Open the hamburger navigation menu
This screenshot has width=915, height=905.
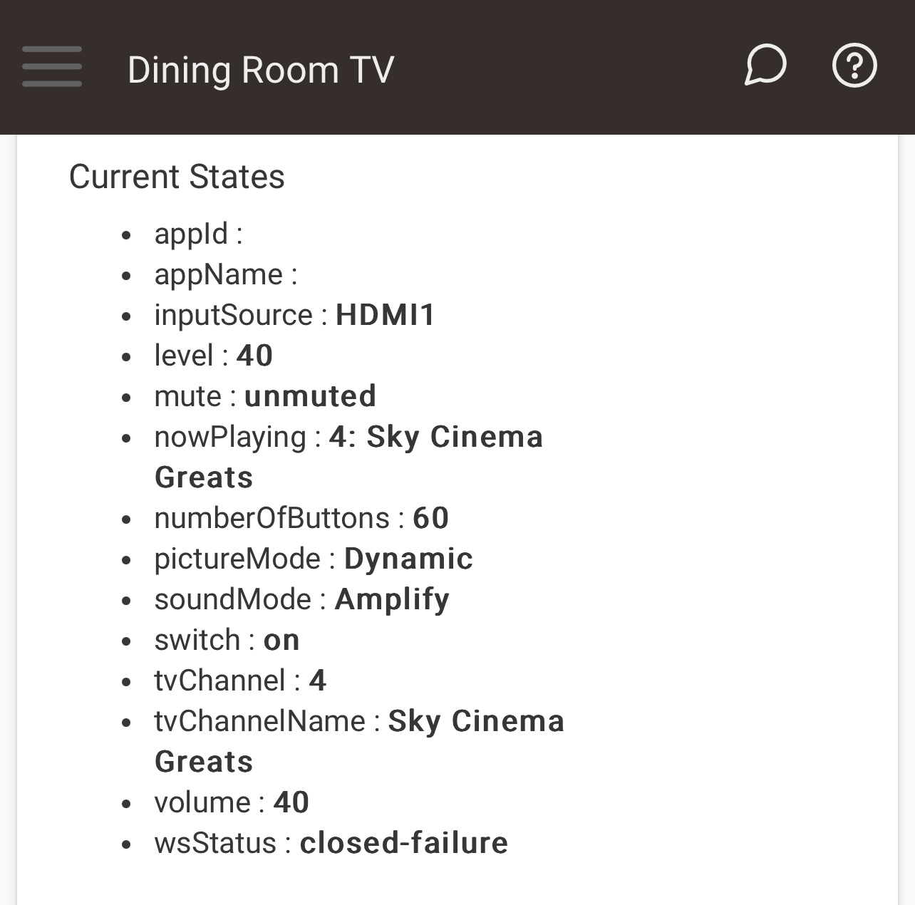click(x=52, y=67)
